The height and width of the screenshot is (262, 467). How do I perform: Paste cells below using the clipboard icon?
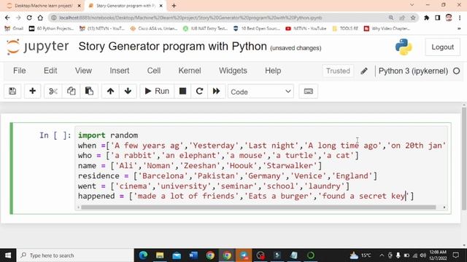(89, 91)
